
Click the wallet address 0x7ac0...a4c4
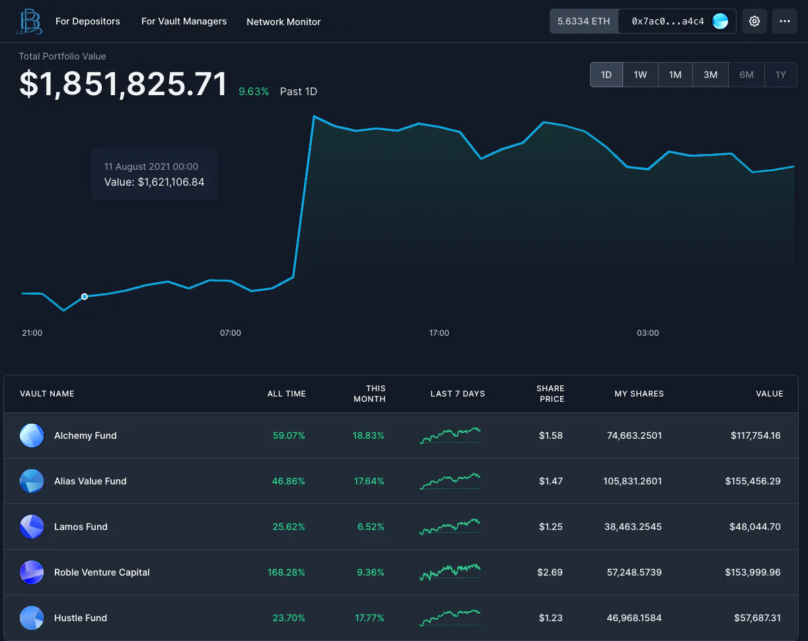pyautogui.click(x=667, y=21)
